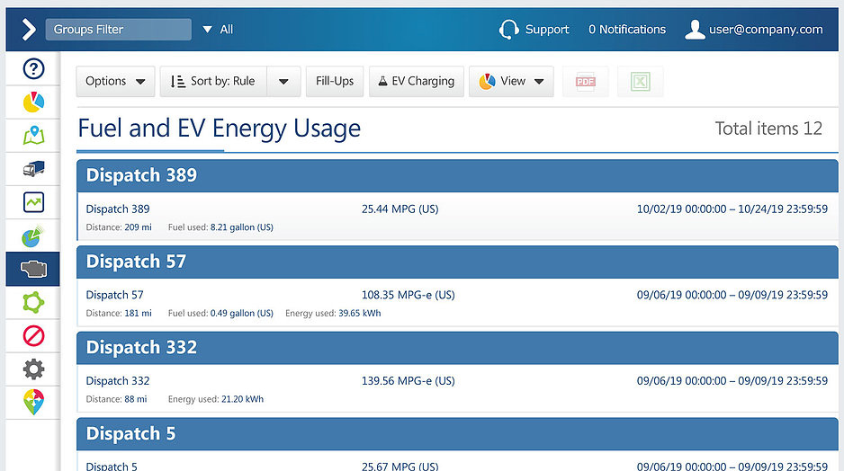Open the Support link
Image resolution: width=844 pixels, height=471 pixels.
534,30
